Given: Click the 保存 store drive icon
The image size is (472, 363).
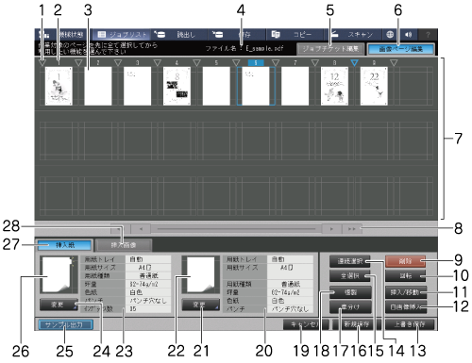Looking at the screenshot, I should [217, 34].
